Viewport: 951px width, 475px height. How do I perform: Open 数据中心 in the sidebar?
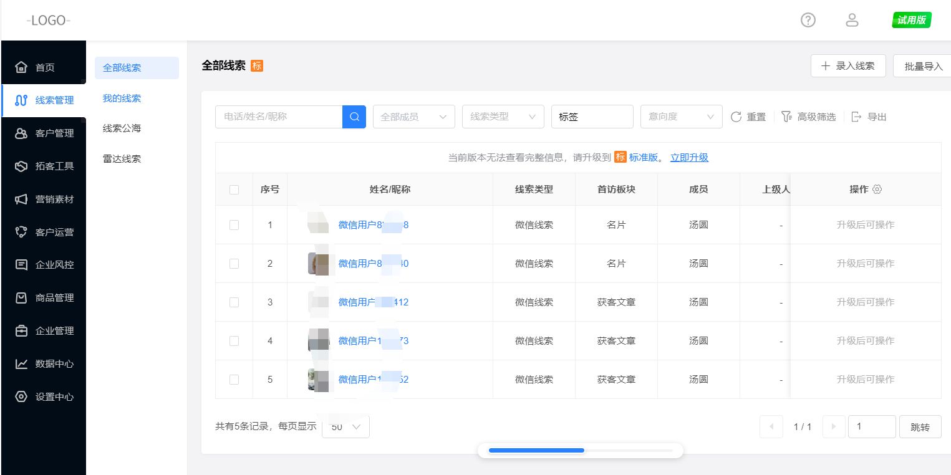[x=44, y=364]
